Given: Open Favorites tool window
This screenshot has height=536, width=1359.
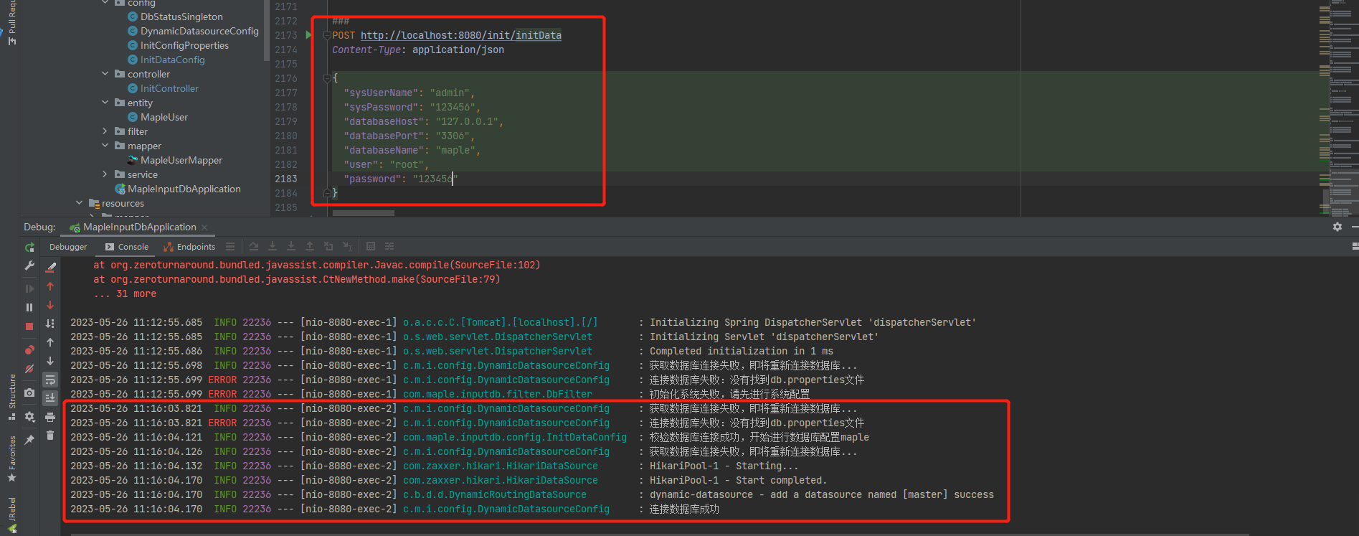Looking at the screenshot, I should [x=11, y=459].
